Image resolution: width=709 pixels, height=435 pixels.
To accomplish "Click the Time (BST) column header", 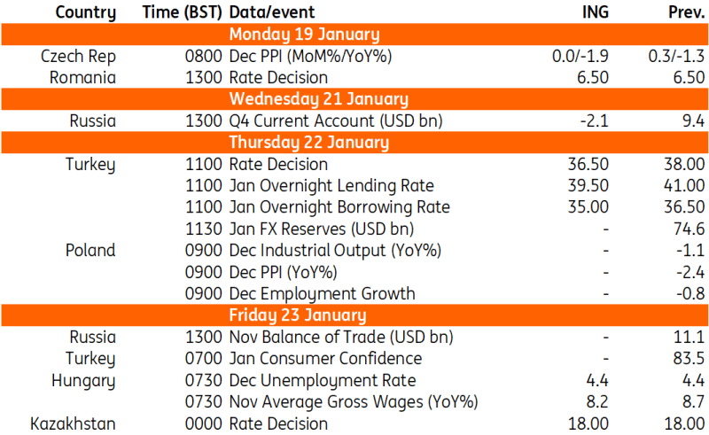I will (181, 12).
